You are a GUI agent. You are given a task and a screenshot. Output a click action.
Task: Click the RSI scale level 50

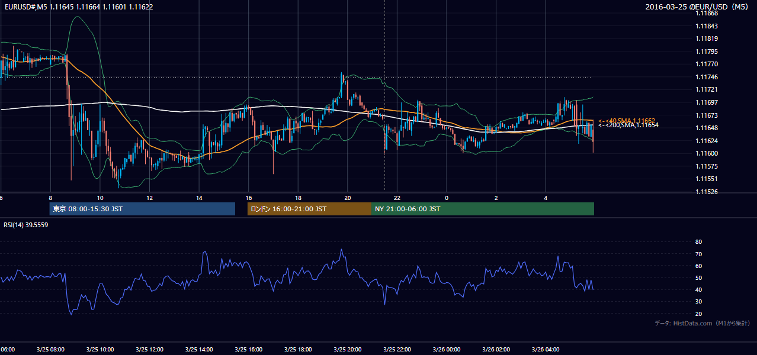(x=699, y=278)
